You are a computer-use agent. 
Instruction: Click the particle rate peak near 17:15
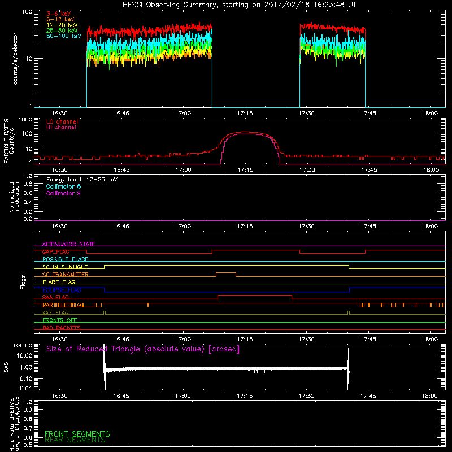point(245,132)
